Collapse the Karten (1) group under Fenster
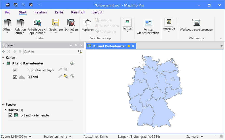225x140 pixels. point(6,110)
